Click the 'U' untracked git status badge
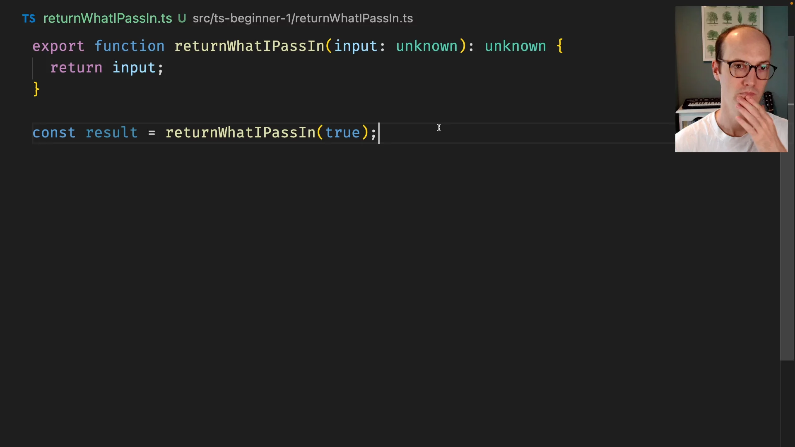The height and width of the screenshot is (447, 795). 182,19
